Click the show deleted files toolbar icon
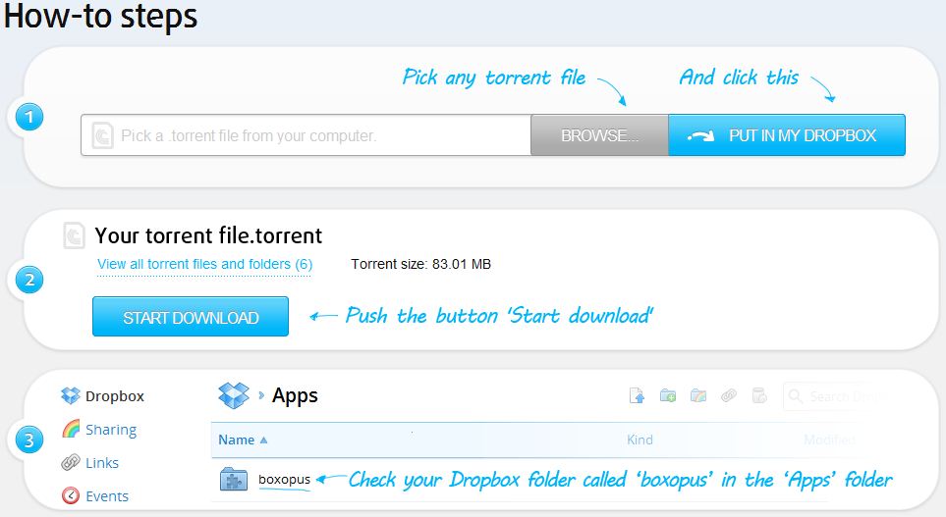This screenshot has height=517, width=946. [759, 396]
